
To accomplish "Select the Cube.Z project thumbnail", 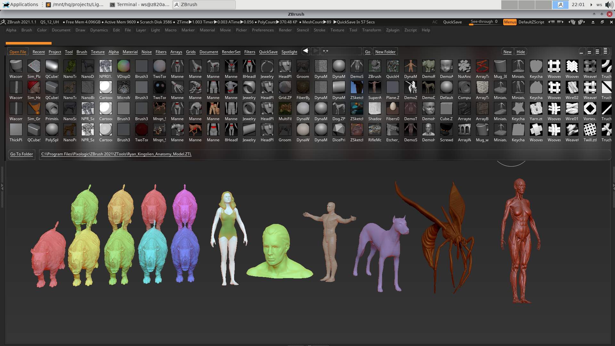I will (x=446, y=108).
